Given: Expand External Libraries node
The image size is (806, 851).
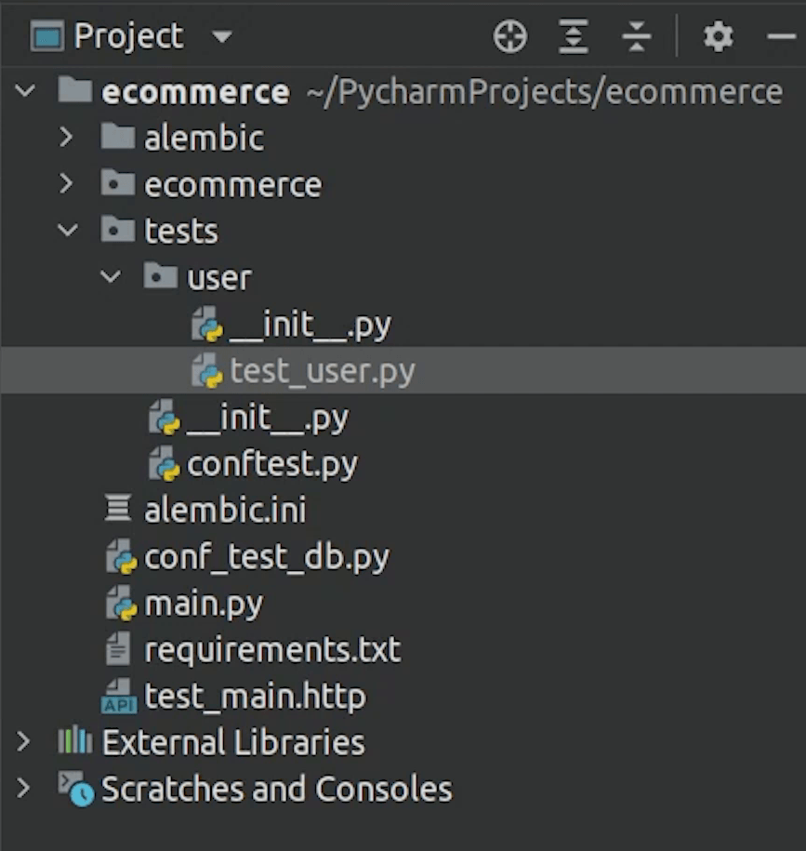Looking at the screenshot, I should [23, 742].
